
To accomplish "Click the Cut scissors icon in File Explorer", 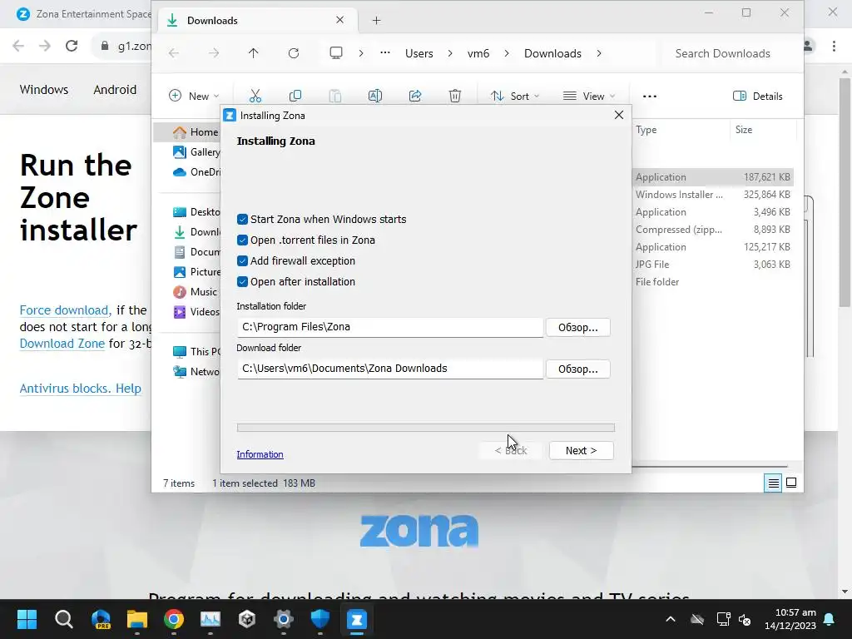I will click(255, 97).
